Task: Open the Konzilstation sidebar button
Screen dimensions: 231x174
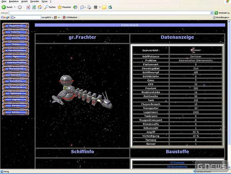Action: click(16, 50)
